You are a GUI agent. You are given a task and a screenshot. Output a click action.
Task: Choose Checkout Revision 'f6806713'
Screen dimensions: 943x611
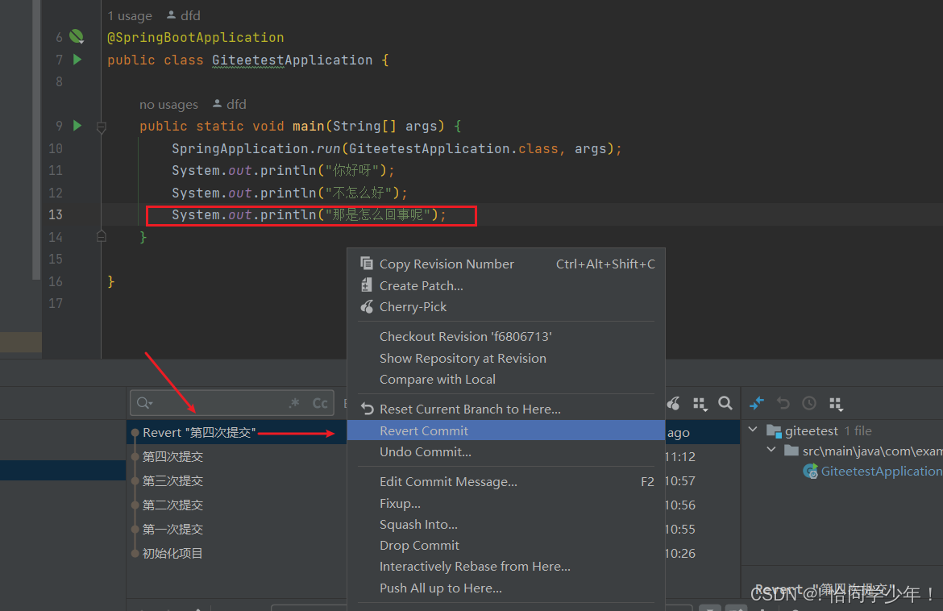pyautogui.click(x=506, y=337)
